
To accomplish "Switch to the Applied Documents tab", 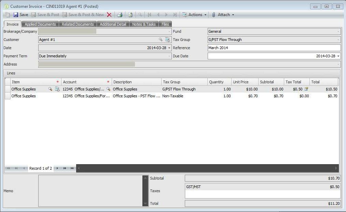I will point(40,24).
